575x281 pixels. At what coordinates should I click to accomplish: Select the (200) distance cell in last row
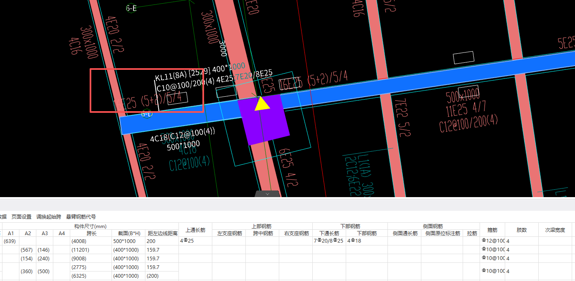[x=162, y=276]
